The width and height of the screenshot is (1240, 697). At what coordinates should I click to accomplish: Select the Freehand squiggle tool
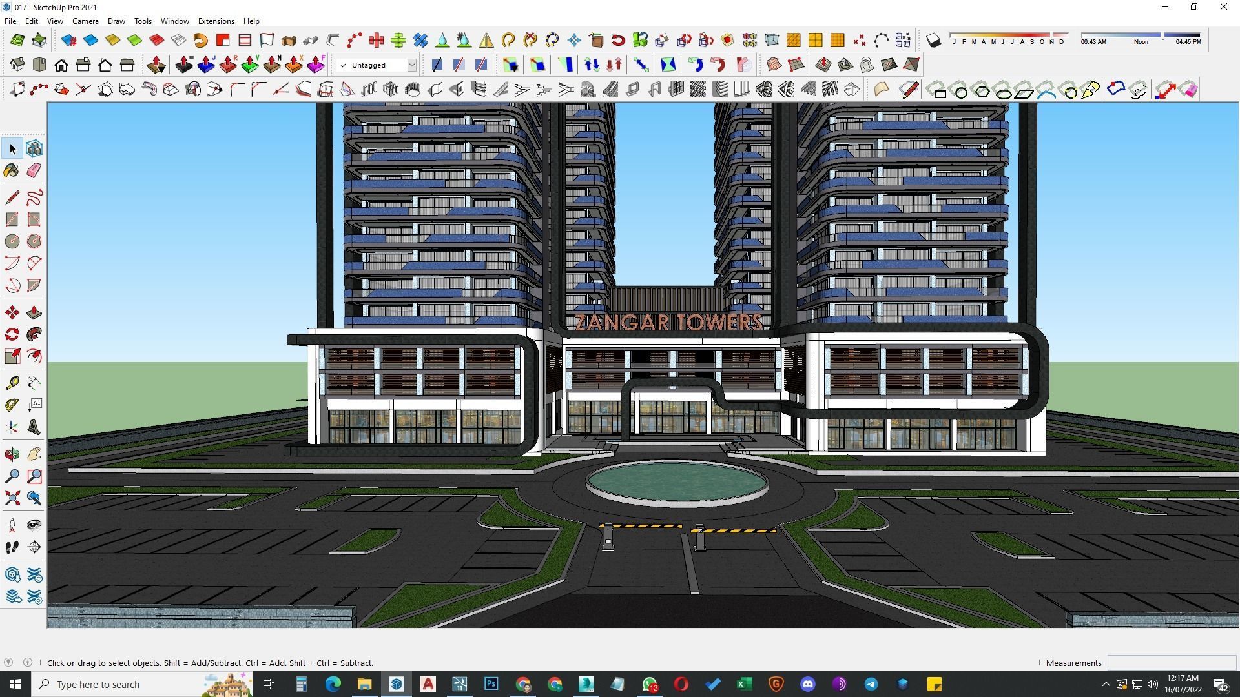point(34,197)
